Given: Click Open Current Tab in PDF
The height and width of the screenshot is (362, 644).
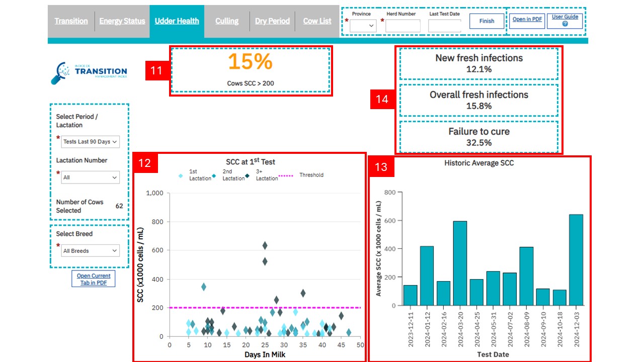Looking at the screenshot, I should coord(93,279).
